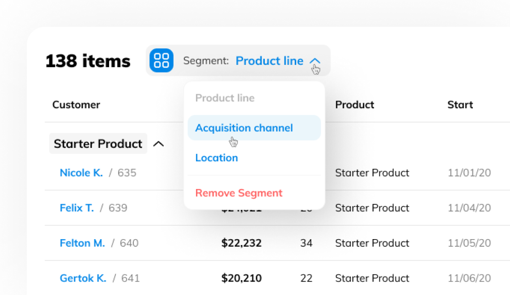This screenshot has height=295, width=510.
Task: Select Acquisition channel from the menu
Action: (x=244, y=127)
